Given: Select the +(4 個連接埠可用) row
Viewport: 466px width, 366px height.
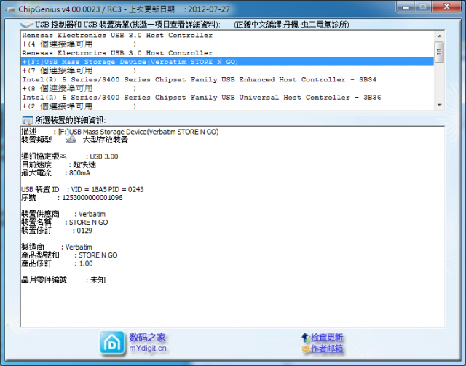Looking at the screenshot, I should [x=227, y=44].
